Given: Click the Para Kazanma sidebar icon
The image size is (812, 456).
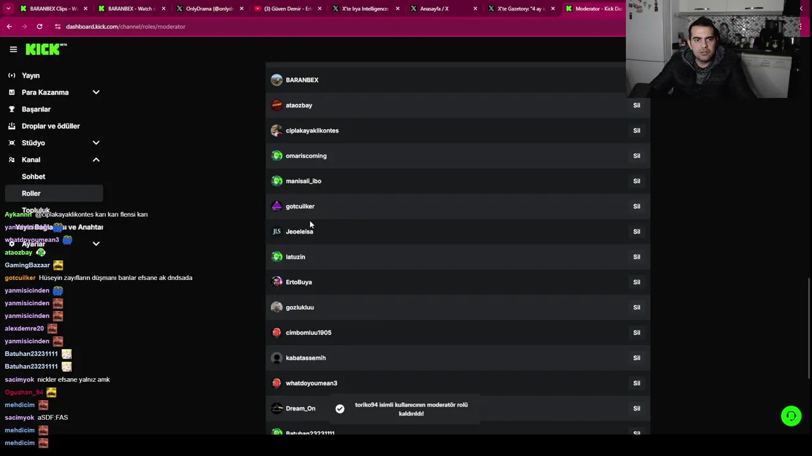Looking at the screenshot, I should click(11, 92).
